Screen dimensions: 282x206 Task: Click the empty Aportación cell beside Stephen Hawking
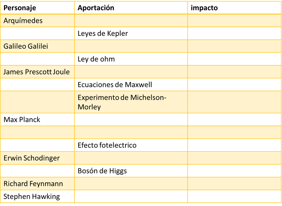click(x=131, y=197)
